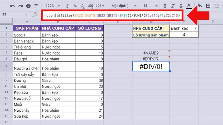The height and width of the screenshot is (125, 223).
Task: Select the quantity cell 47
Action: tap(89, 98)
